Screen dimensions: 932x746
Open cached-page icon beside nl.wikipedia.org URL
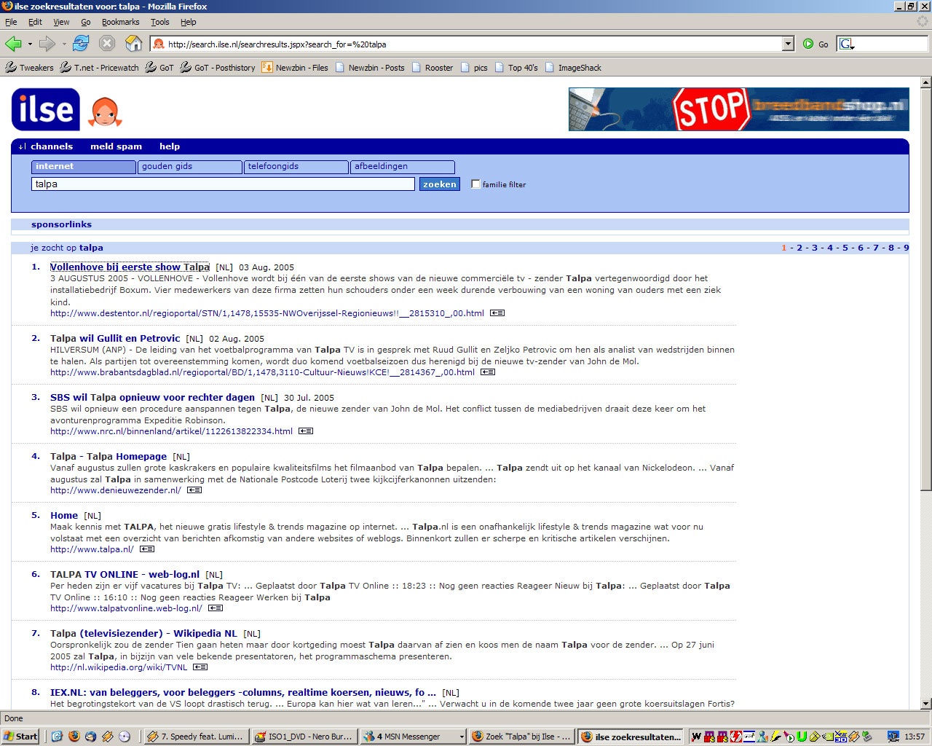[200, 667]
